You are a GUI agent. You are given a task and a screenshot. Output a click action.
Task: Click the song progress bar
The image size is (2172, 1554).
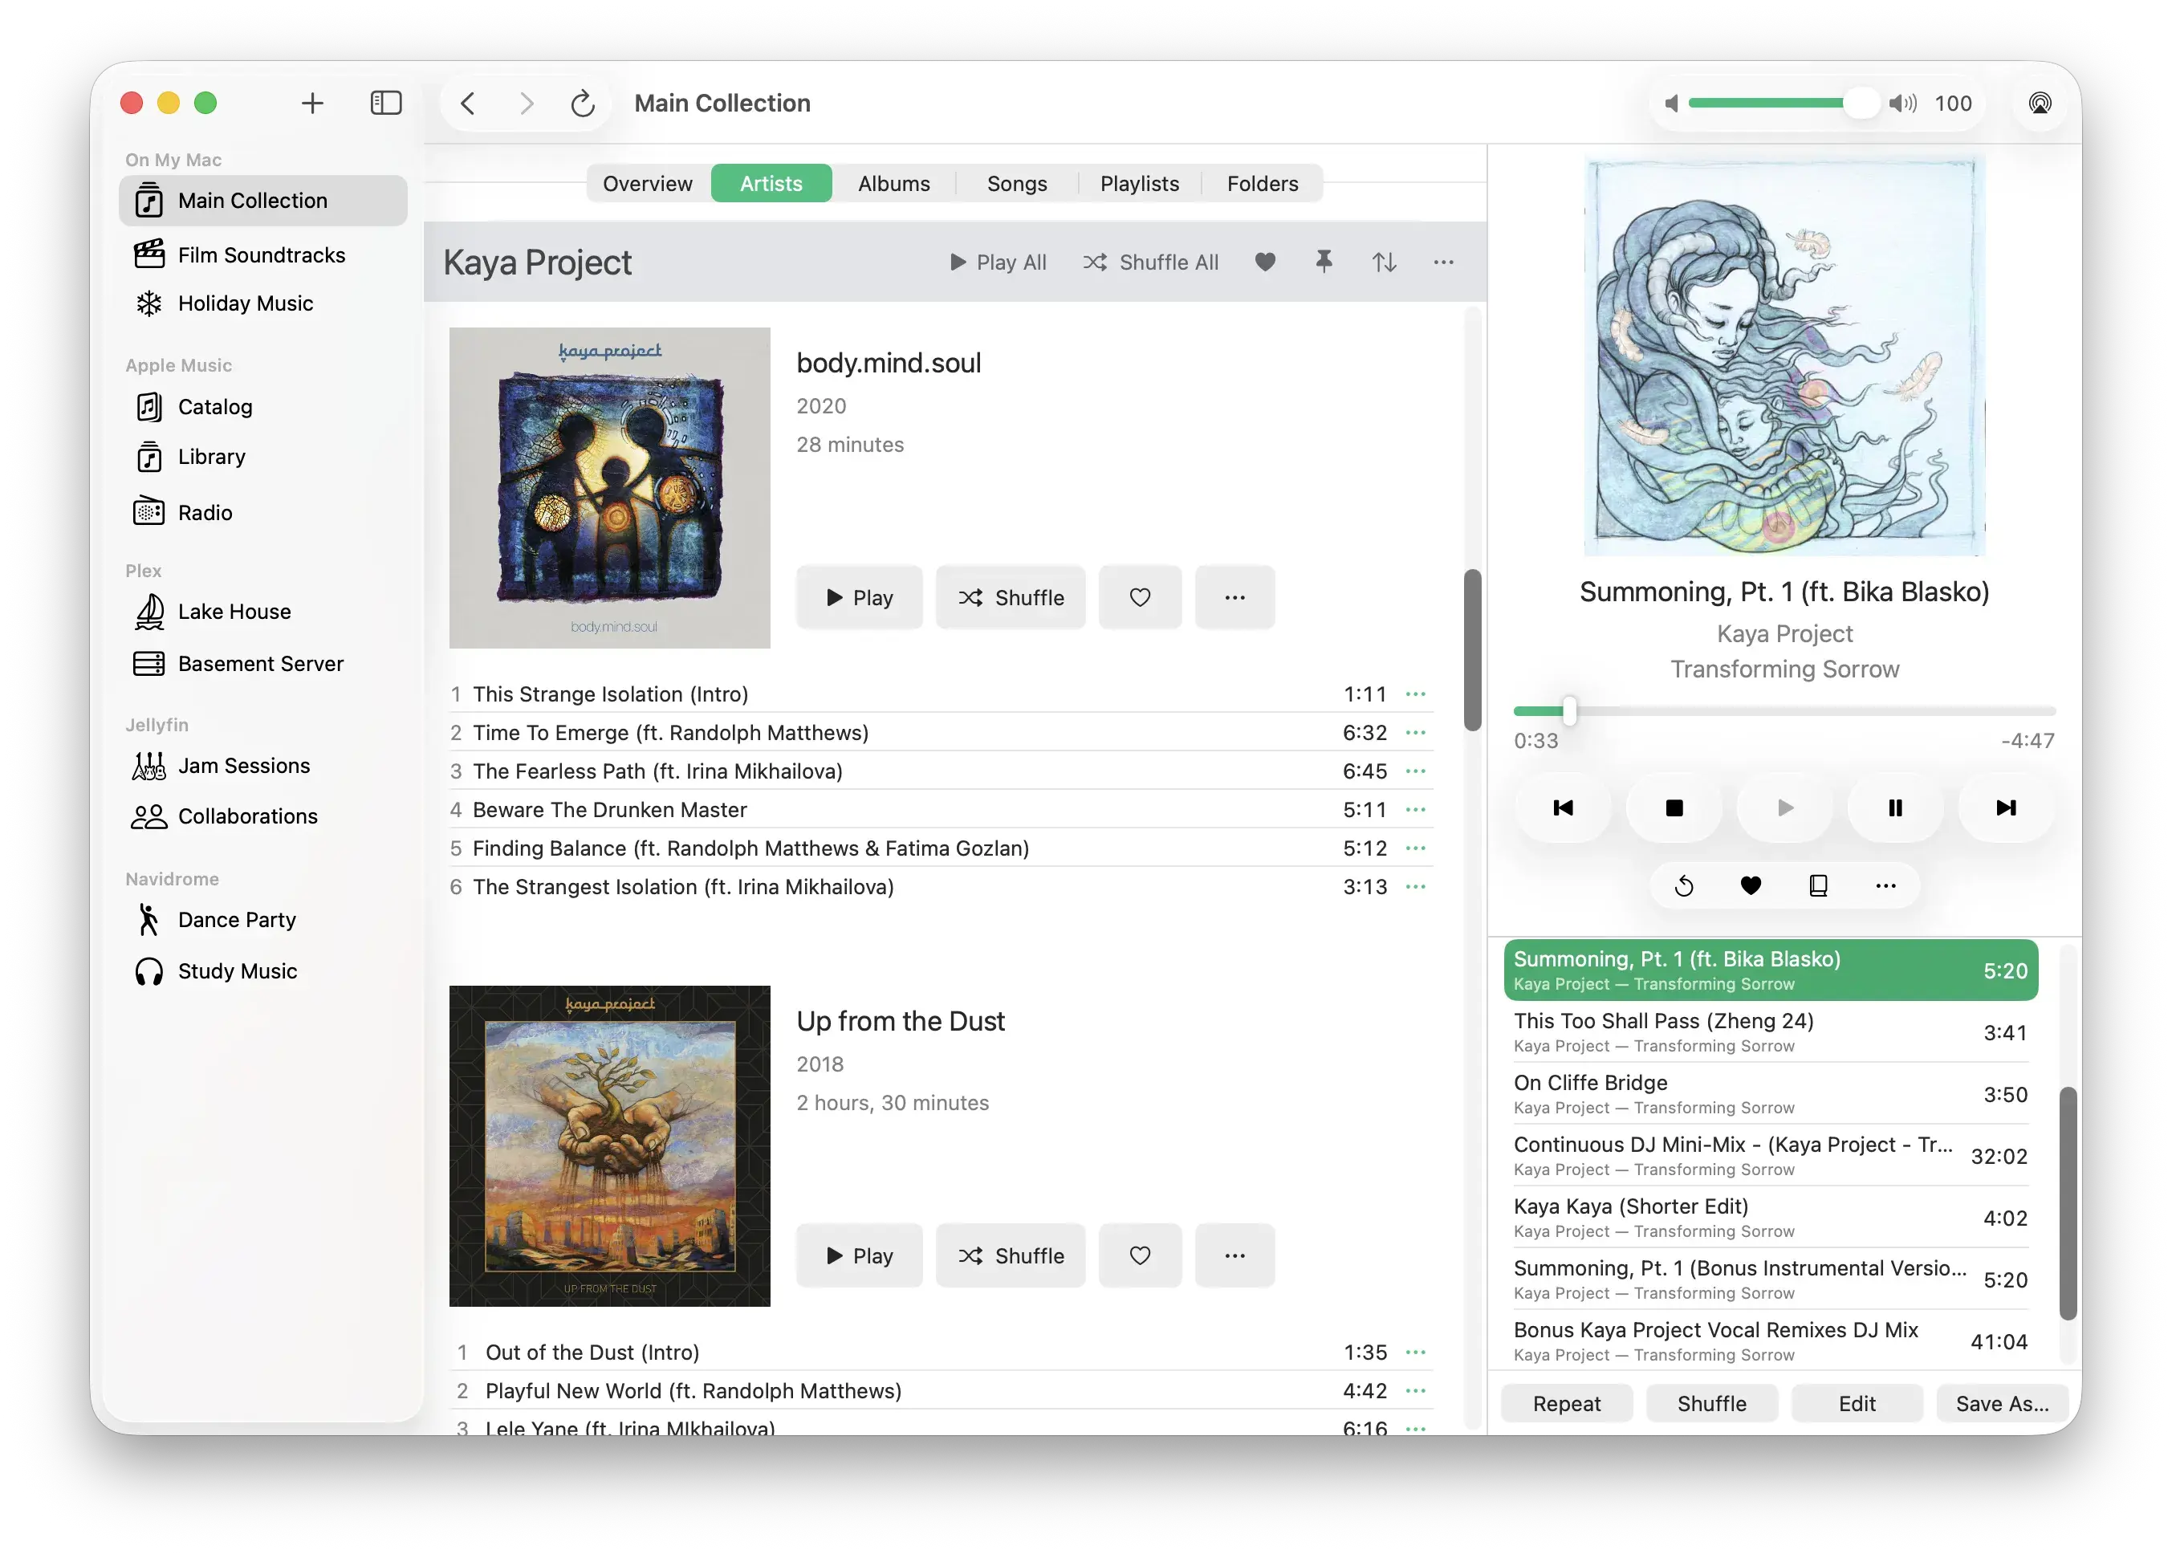coord(1784,711)
